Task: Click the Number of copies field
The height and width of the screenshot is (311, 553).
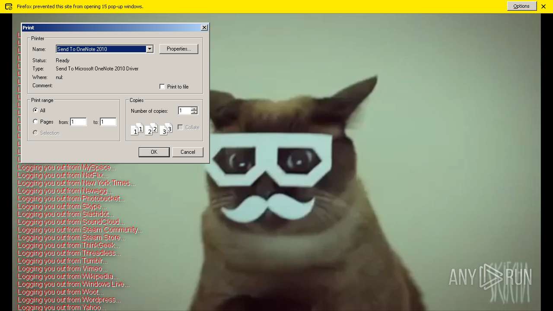Action: pyautogui.click(x=184, y=111)
